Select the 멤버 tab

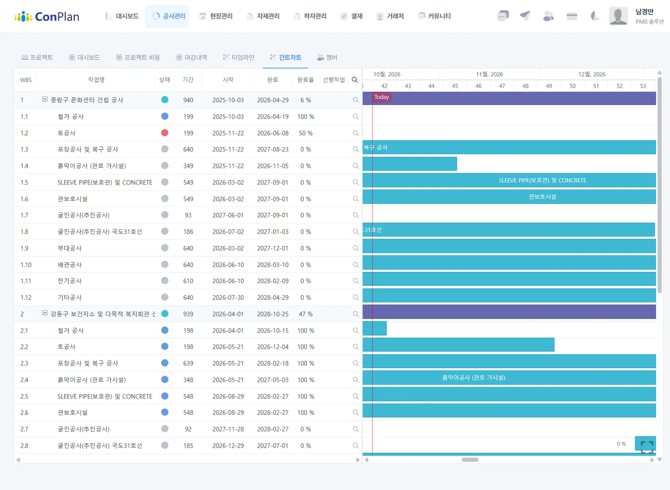[327, 57]
